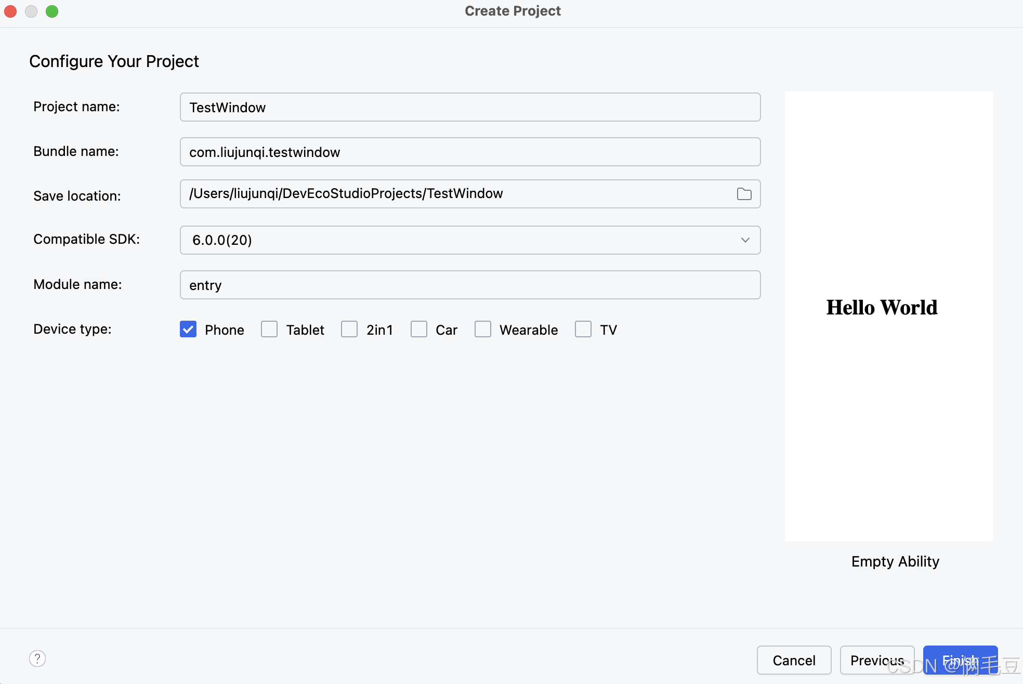Enable the Tablet device type checkbox
The image size is (1023, 684).
click(x=269, y=329)
